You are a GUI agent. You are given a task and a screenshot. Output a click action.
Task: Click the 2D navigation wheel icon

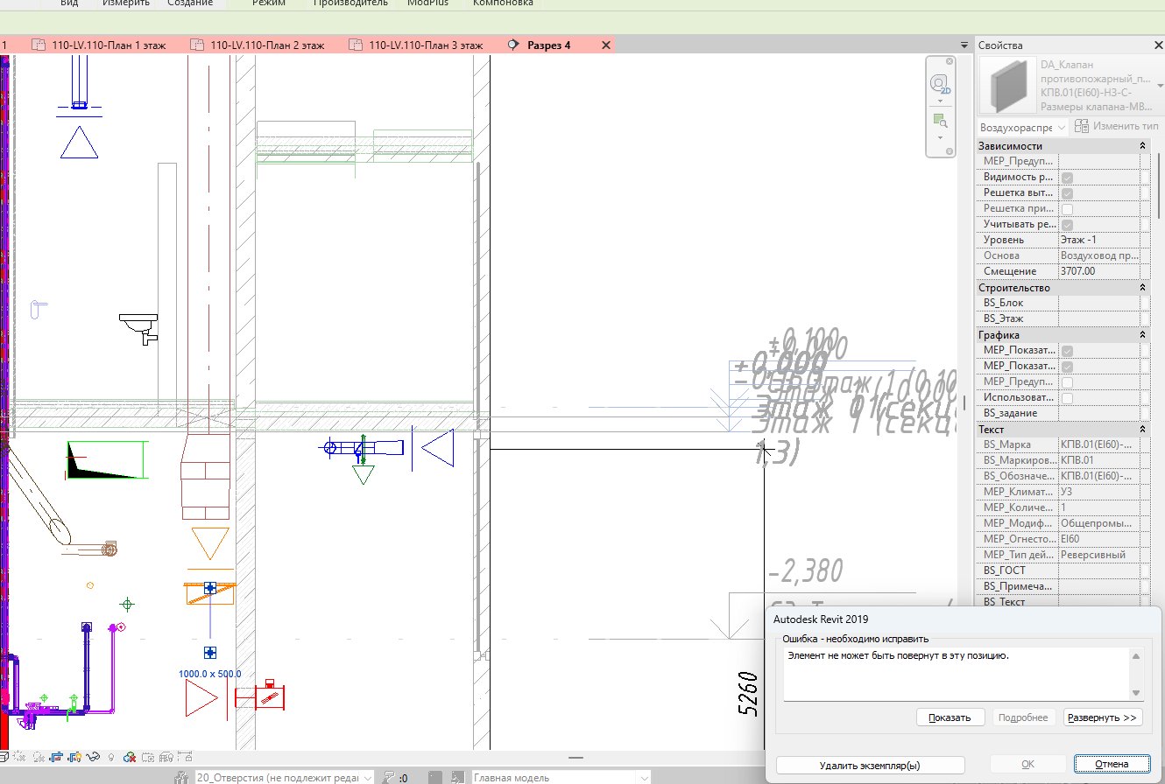pyautogui.click(x=939, y=84)
